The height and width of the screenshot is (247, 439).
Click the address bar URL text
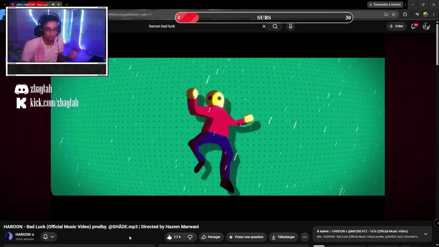click(130, 14)
